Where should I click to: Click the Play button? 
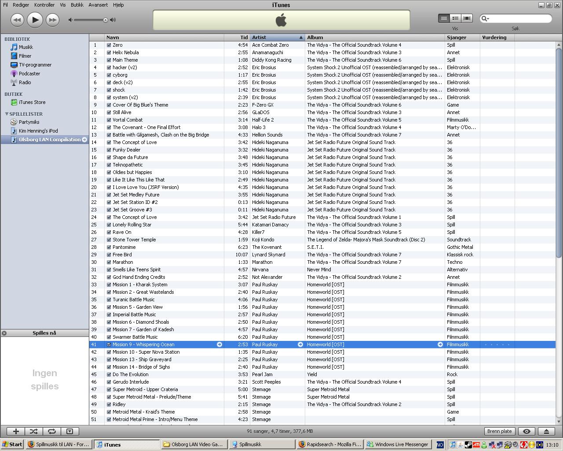coord(35,20)
